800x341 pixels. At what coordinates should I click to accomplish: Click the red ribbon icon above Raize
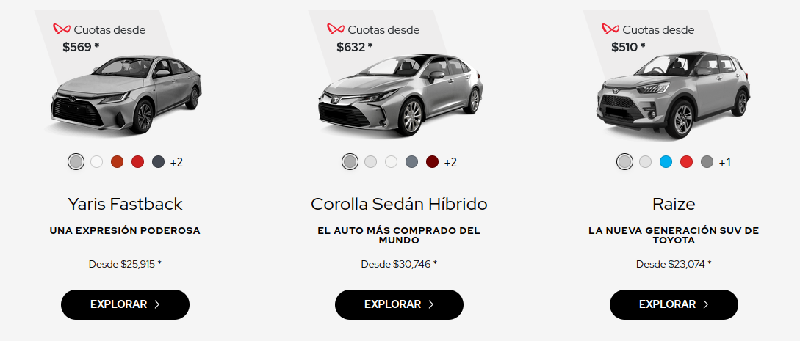tap(610, 29)
